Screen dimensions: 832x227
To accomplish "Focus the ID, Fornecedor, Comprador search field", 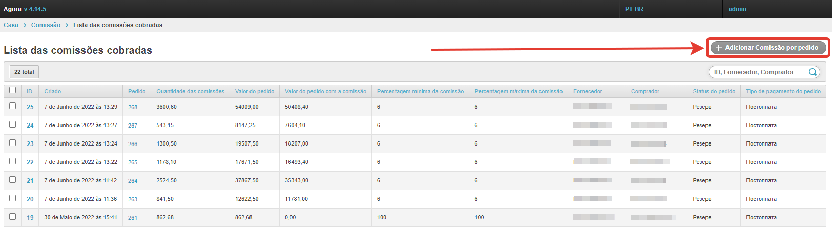I will [758, 72].
